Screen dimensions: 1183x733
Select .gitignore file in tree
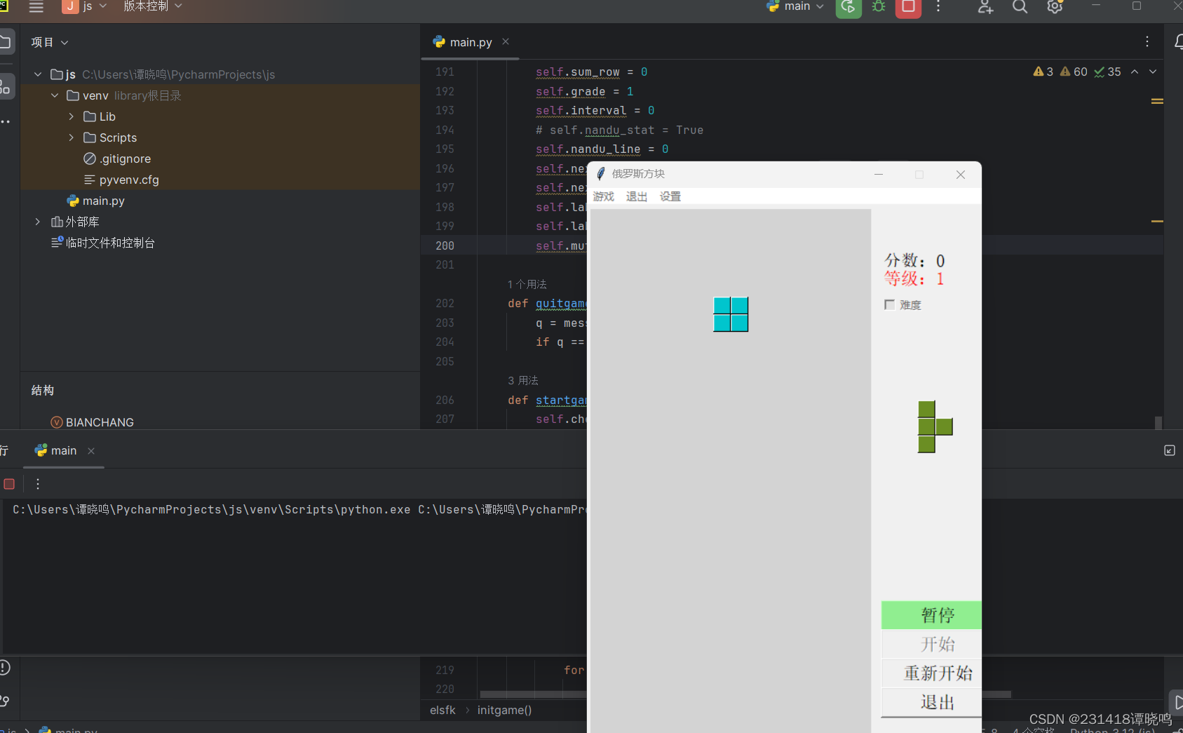[117, 159]
